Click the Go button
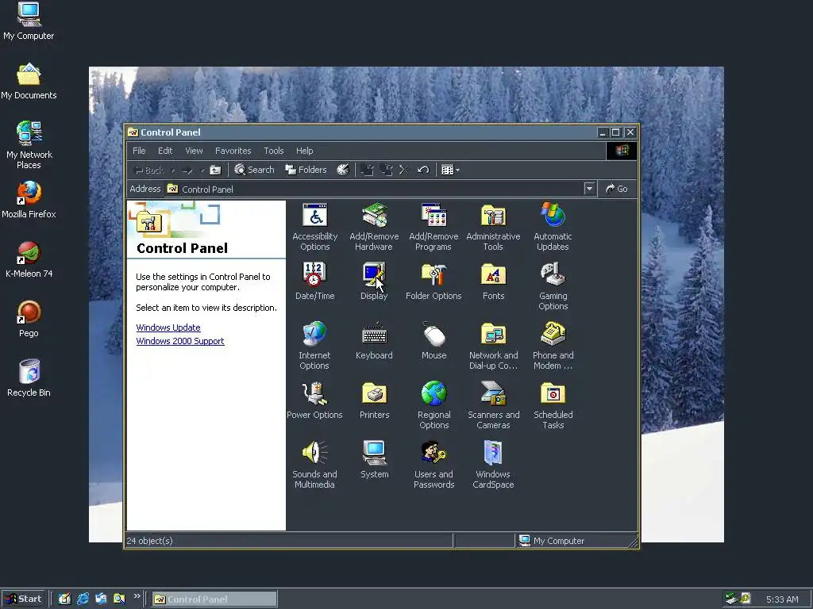Screen dimensions: 813x609 point(617,189)
